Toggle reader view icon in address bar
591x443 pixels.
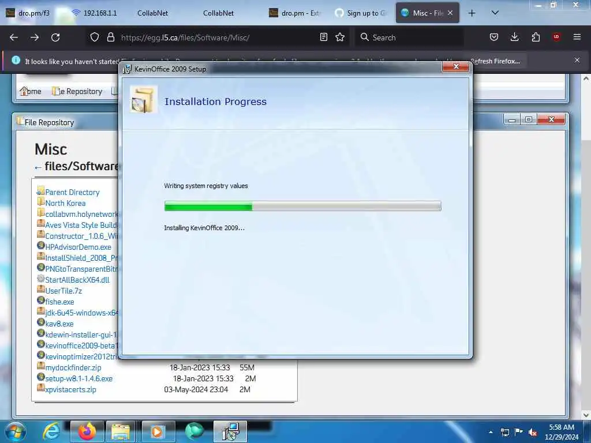pyautogui.click(x=323, y=37)
